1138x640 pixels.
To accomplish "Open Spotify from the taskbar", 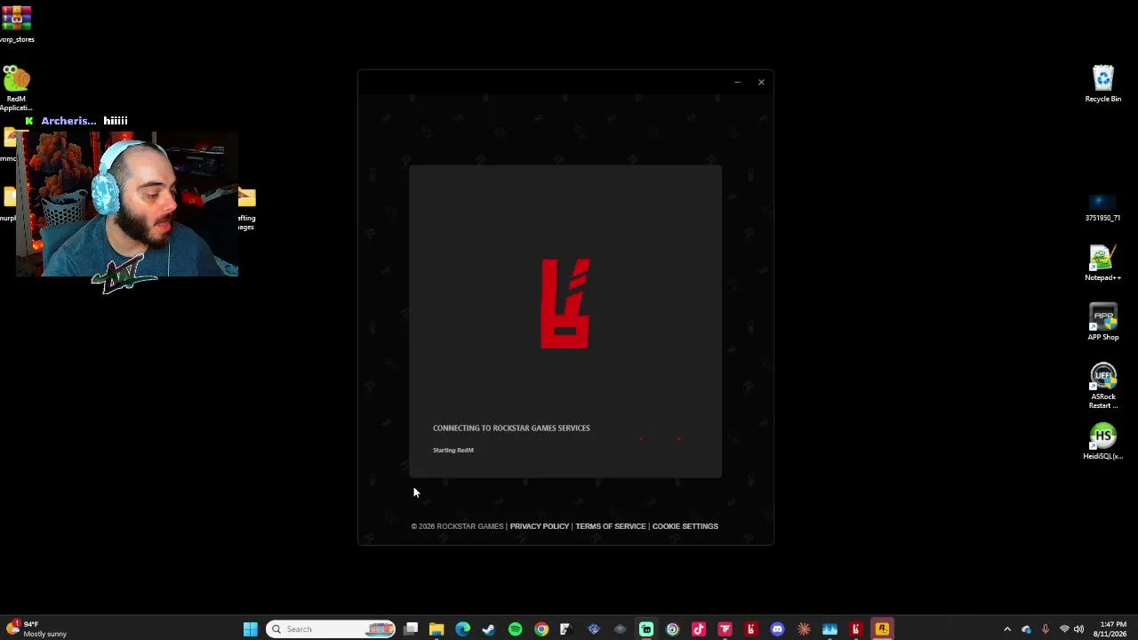I will 515,629.
